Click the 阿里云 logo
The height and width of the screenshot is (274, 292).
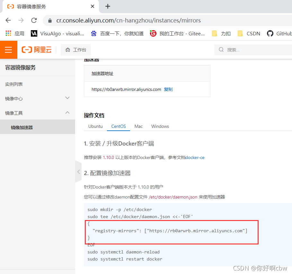(x=37, y=50)
